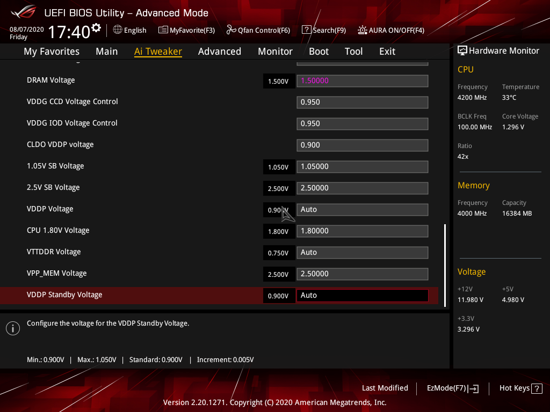Edit VDDG IOD Voltage Control value
Viewport: 550px width, 412px height.
coord(363,124)
